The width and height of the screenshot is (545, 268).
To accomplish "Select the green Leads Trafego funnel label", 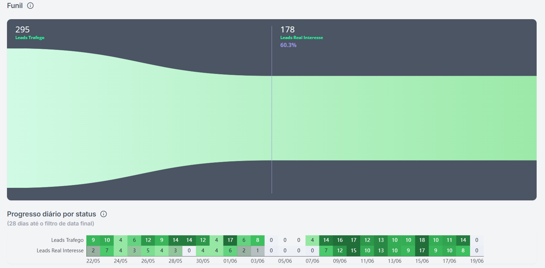I will 30,38.
